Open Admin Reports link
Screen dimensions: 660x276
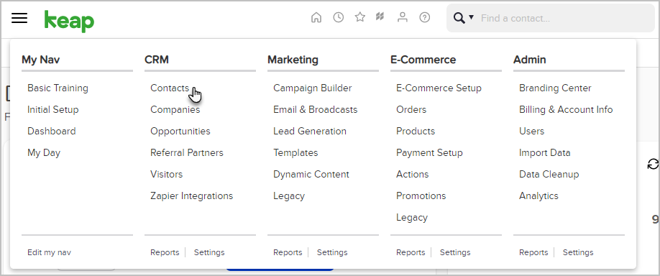point(533,252)
